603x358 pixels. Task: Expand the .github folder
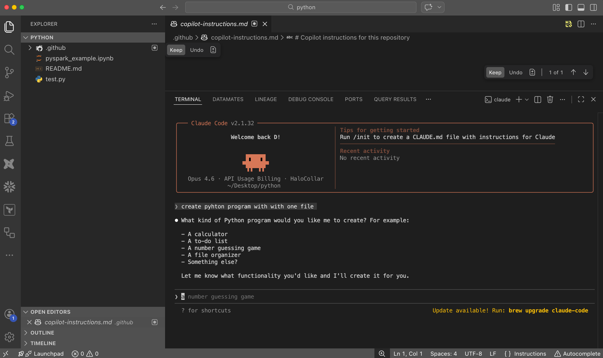pyautogui.click(x=30, y=48)
